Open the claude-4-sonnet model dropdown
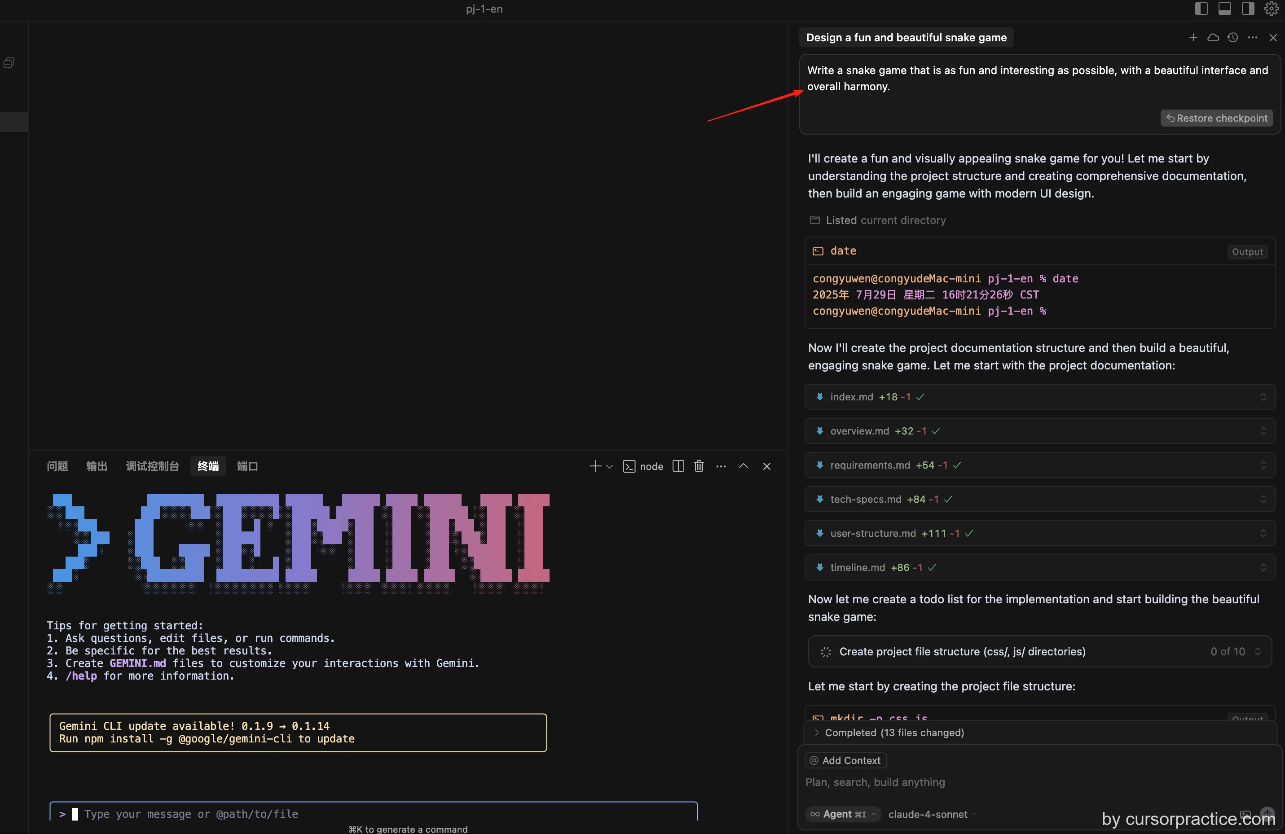The width and height of the screenshot is (1285, 834). click(x=932, y=814)
